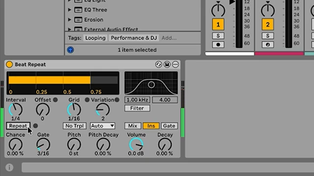This screenshot has width=314, height=176.
Task: Enable the Repeat button
Action: click(x=18, y=126)
